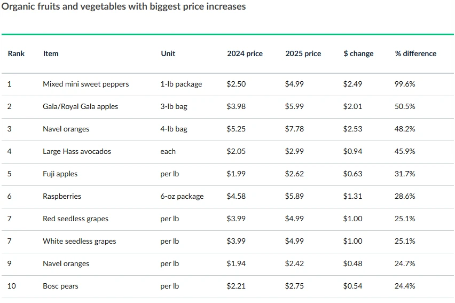The width and height of the screenshot is (455, 303).
Task: Click the Large Hass avocados item
Action: [77, 151]
